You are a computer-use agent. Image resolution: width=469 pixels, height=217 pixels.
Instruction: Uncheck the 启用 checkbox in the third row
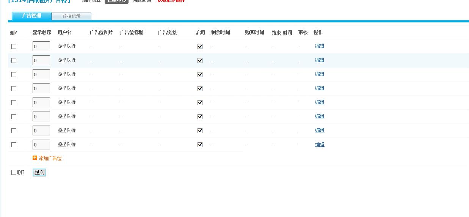(x=200, y=74)
